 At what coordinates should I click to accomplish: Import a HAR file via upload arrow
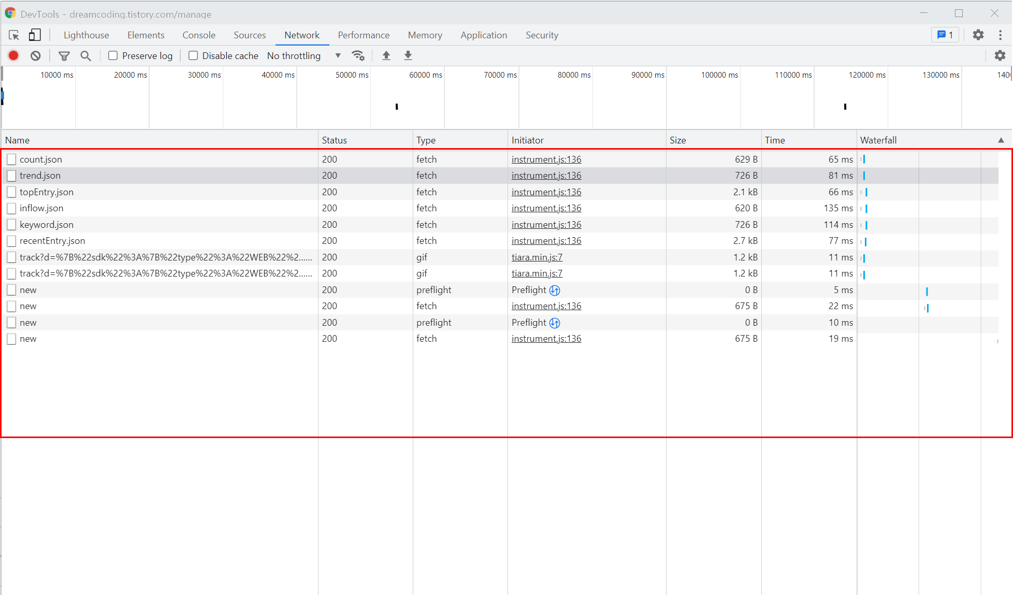click(x=386, y=55)
